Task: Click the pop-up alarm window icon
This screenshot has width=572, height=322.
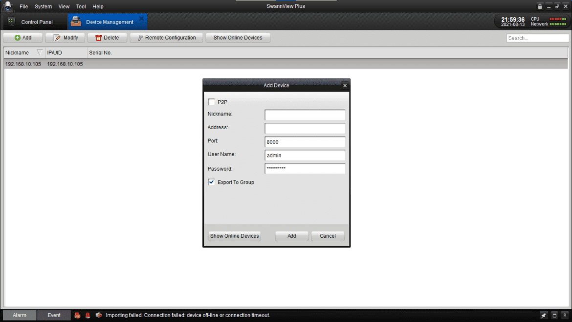Action: click(x=554, y=315)
